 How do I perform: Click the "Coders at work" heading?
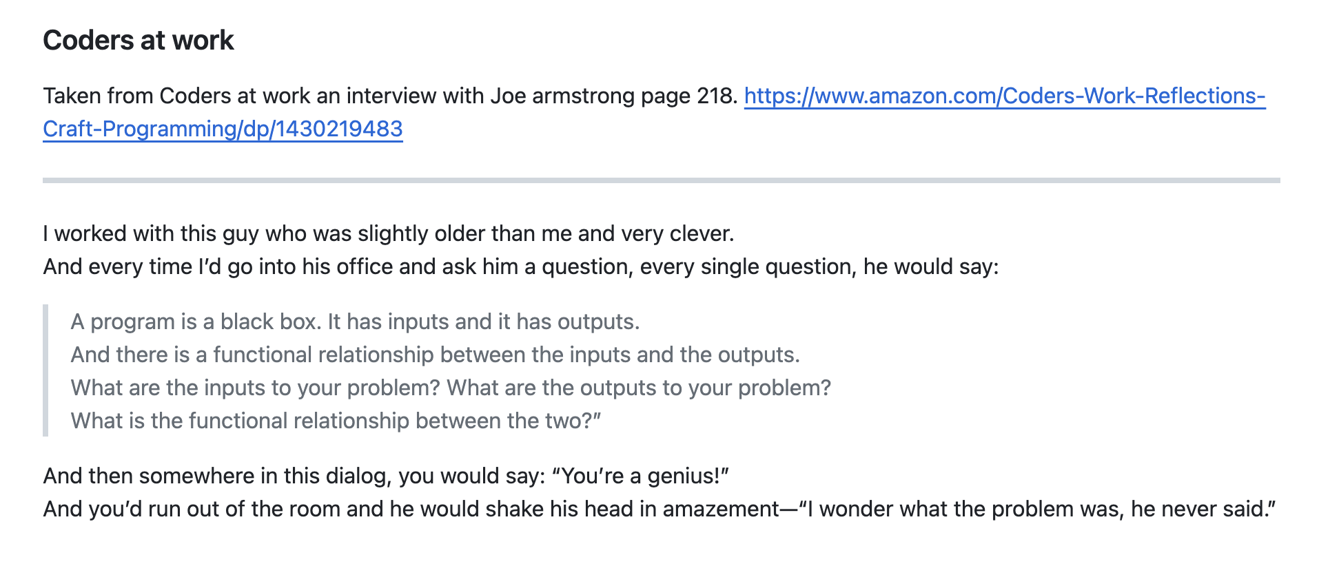pyautogui.click(x=139, y=41)
